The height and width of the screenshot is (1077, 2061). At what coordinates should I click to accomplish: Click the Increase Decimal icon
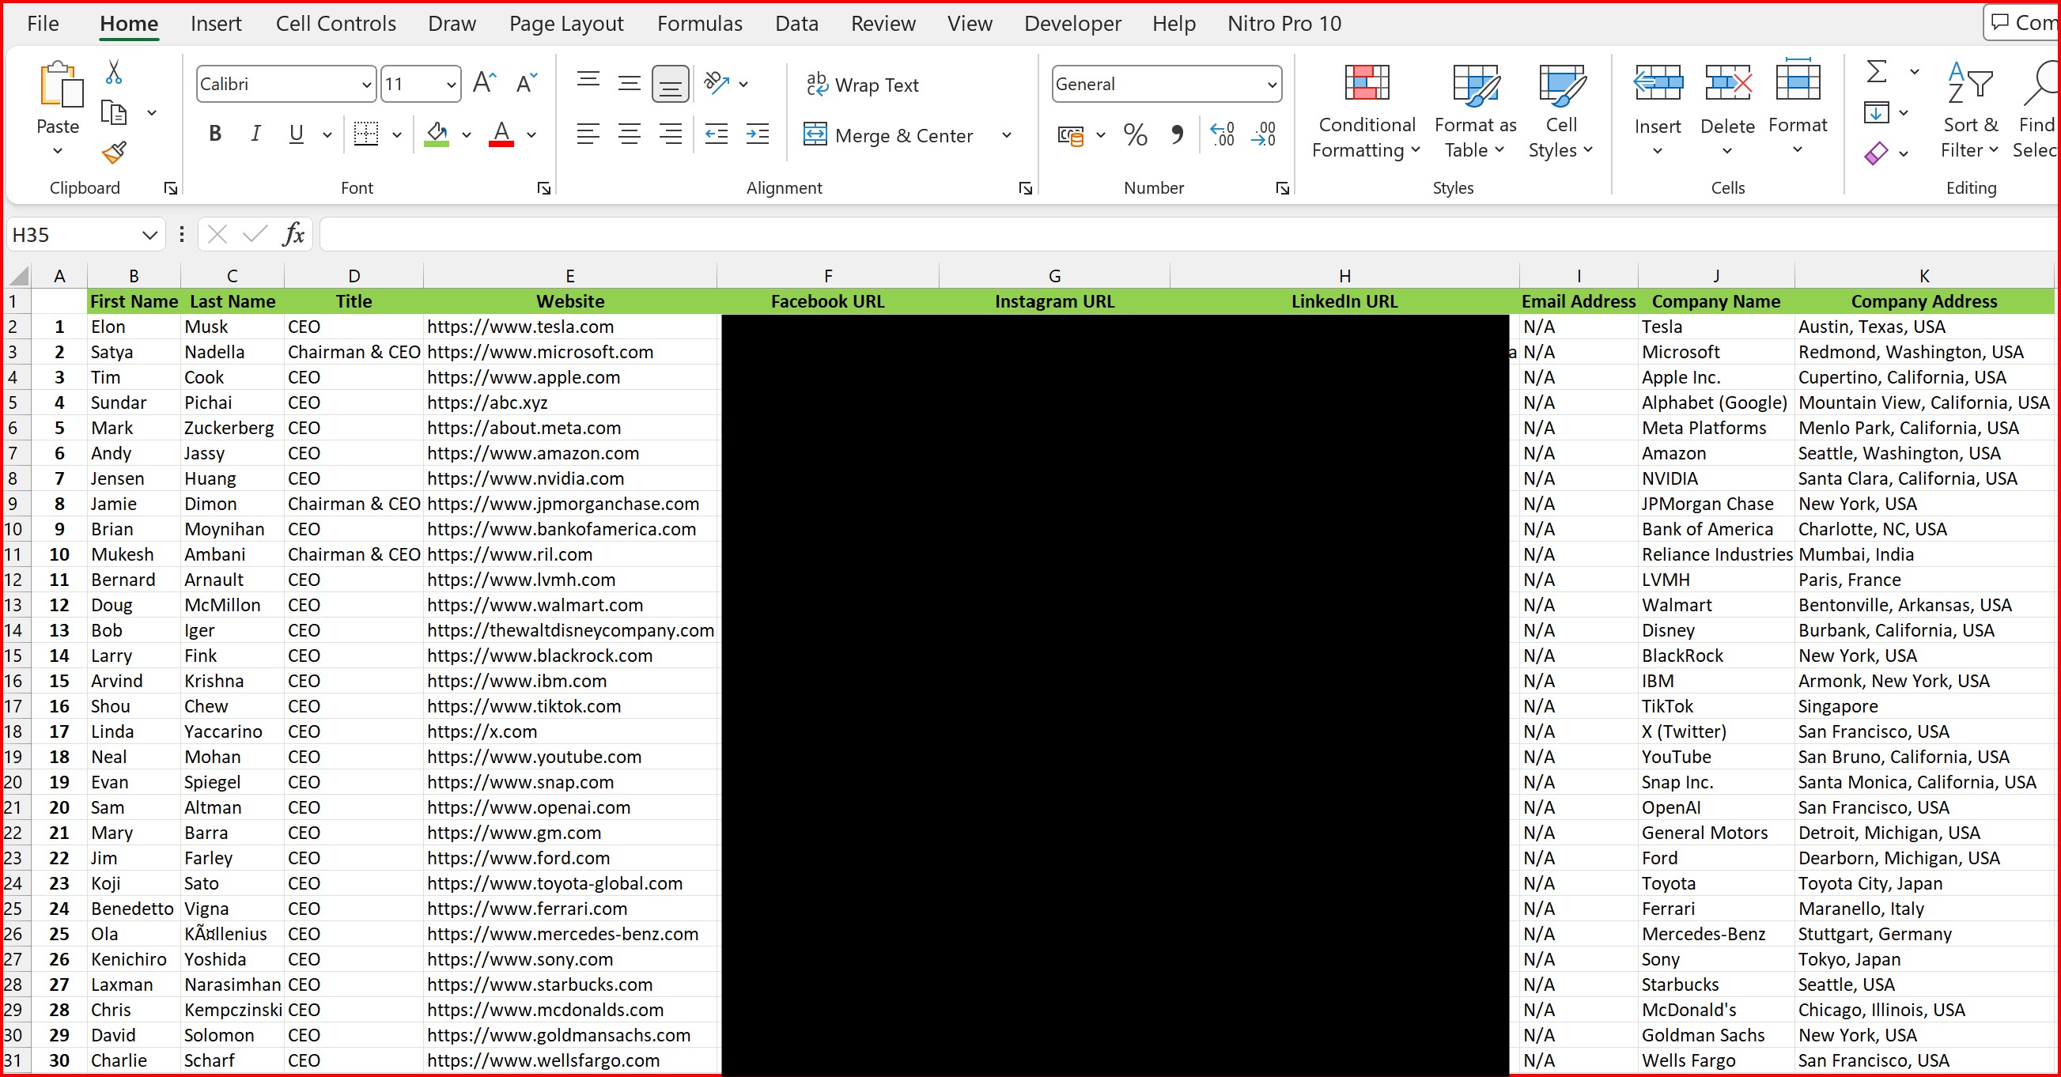coord(1223,134)
